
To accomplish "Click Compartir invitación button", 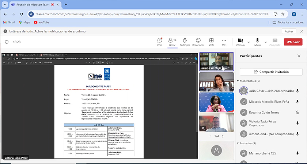I will coord(271,72).
